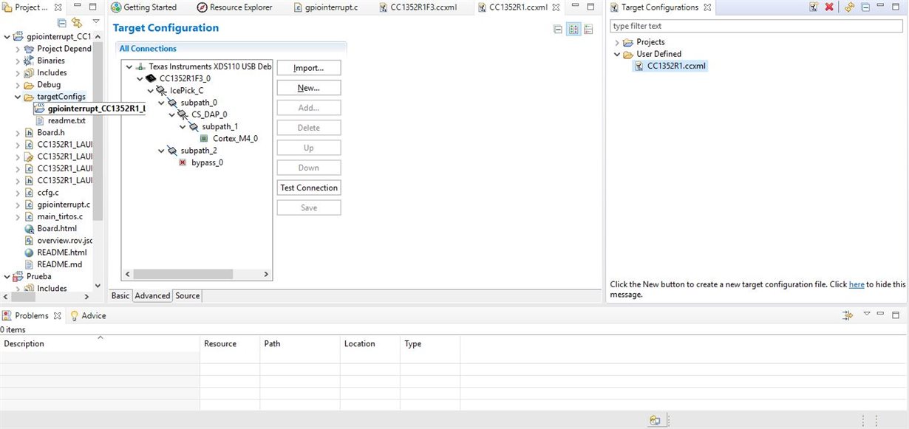This screenshot has height=429, width=909.
Task: Switch to Resource Explorer tab
Action: tap(234, 7)
